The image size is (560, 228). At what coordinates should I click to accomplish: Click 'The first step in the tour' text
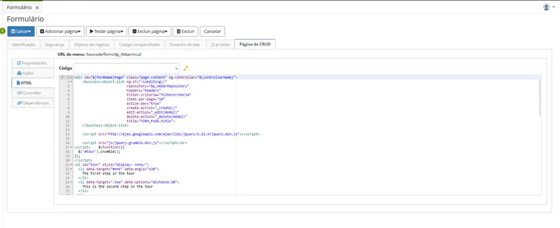[x=108, y=174]
